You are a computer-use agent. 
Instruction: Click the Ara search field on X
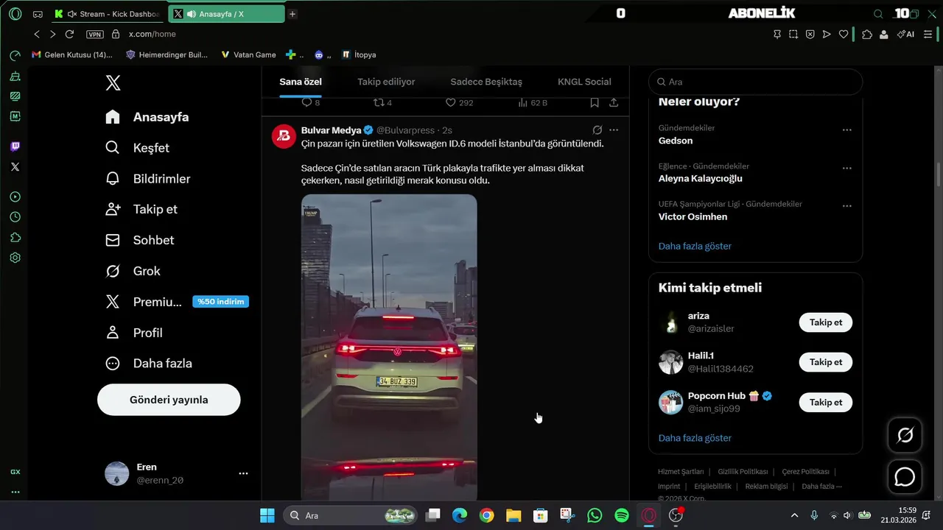[755, 82]
